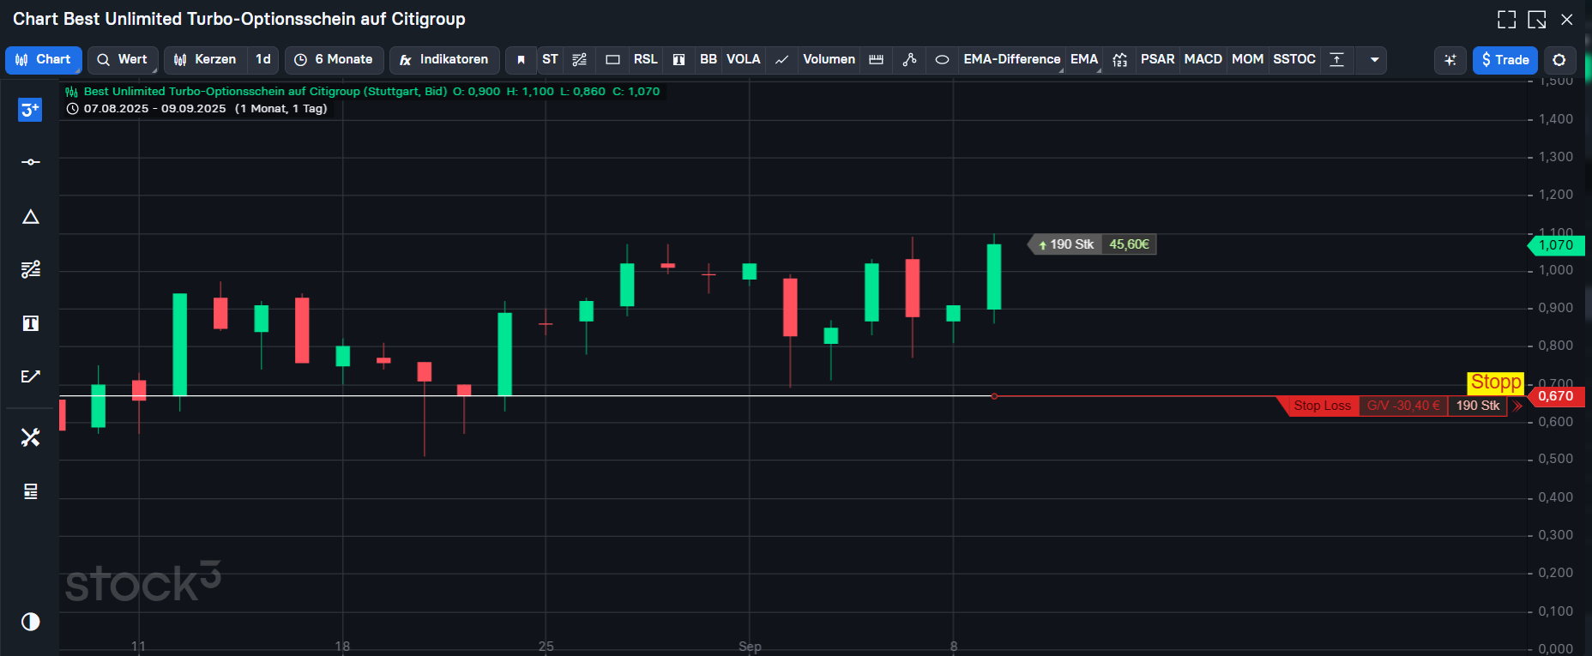
Task: Open the Indikatoren menu
Action: [444, 60]
